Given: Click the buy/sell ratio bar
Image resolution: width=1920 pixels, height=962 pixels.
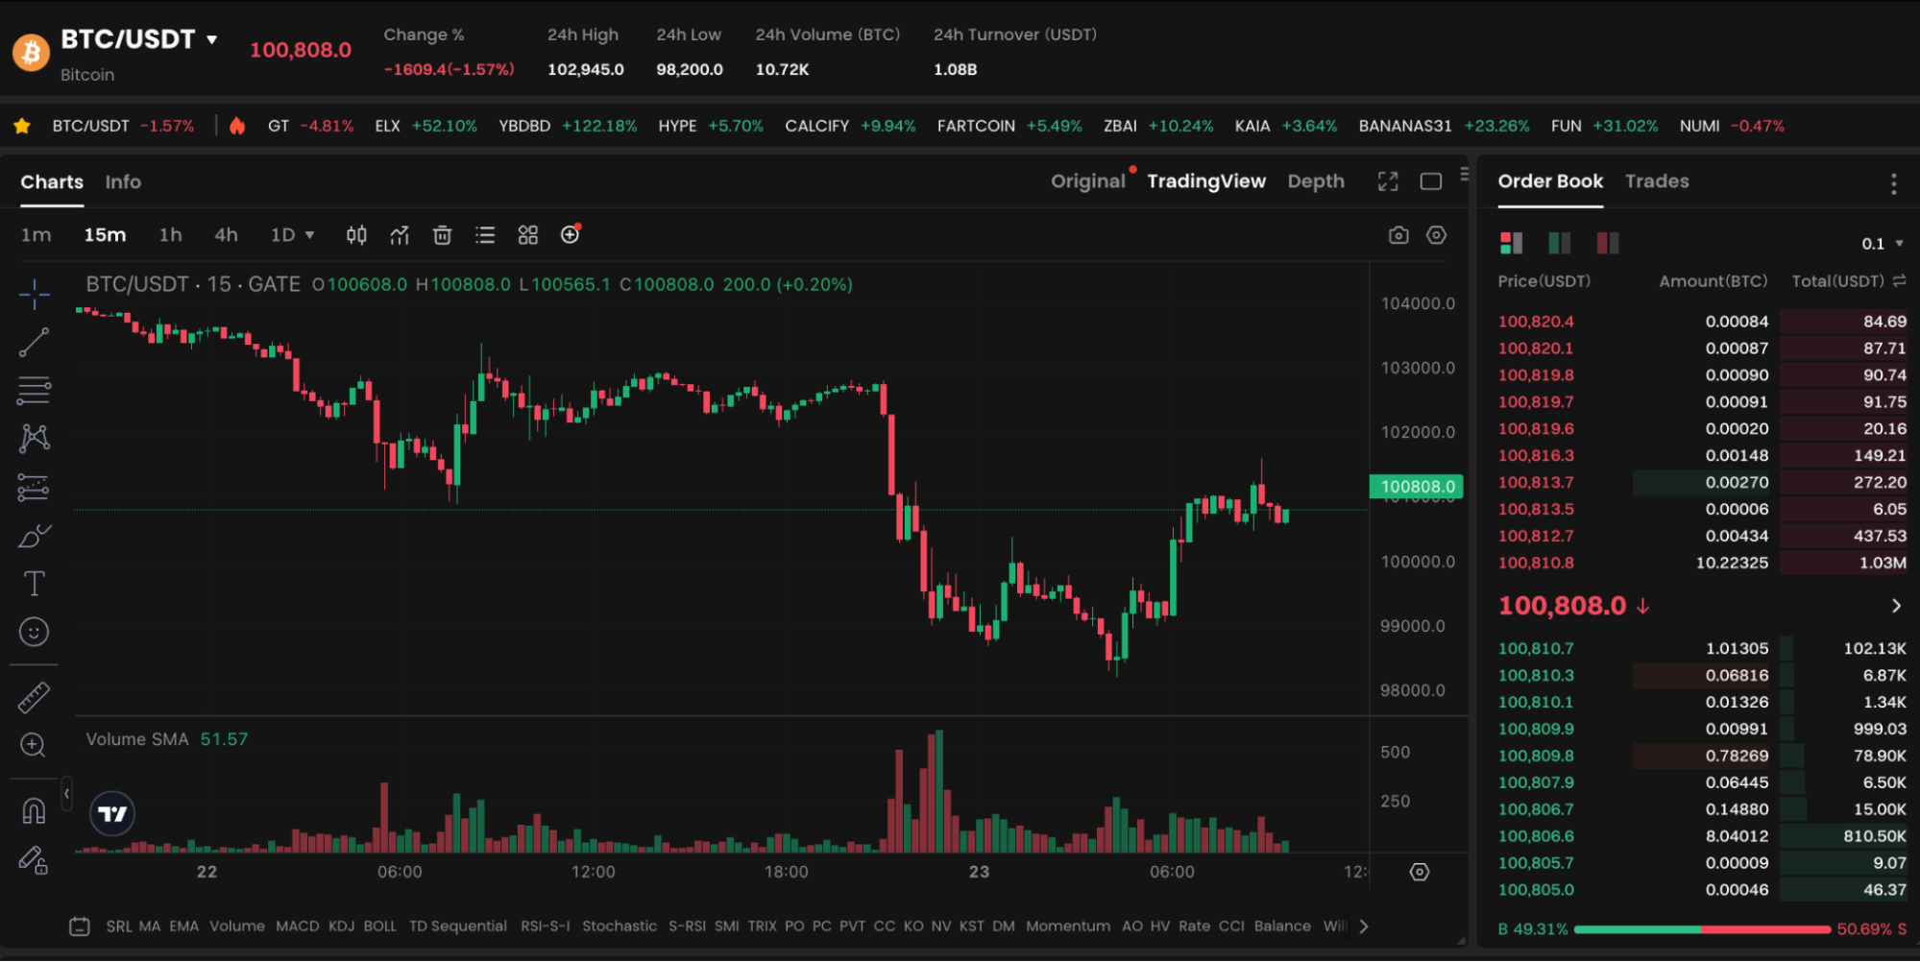Looking at the screenshot, I should click(1701, 929).
